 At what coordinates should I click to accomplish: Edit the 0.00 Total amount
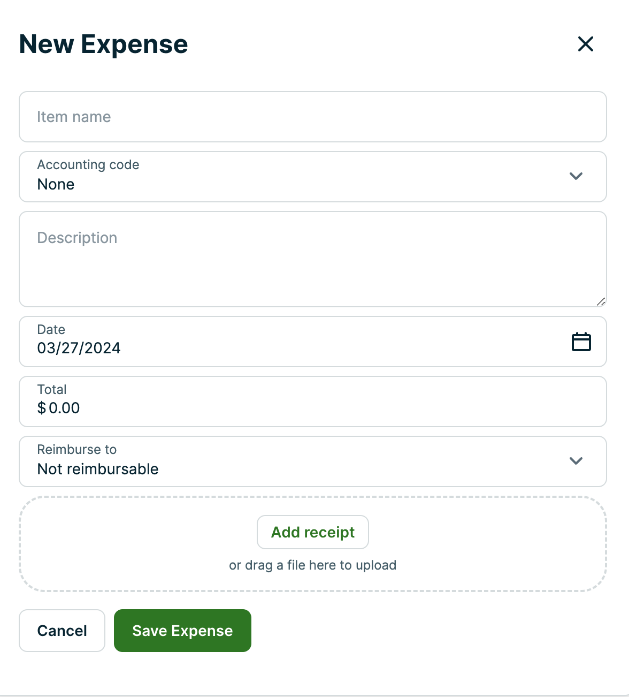click(64, 408)
